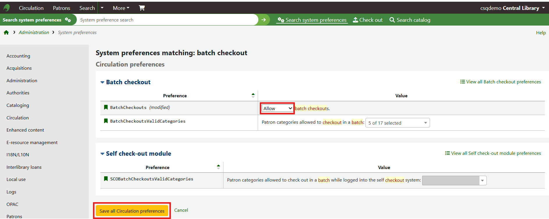Open Administration preferences in sidebar
549x219 pixels.
22,81
